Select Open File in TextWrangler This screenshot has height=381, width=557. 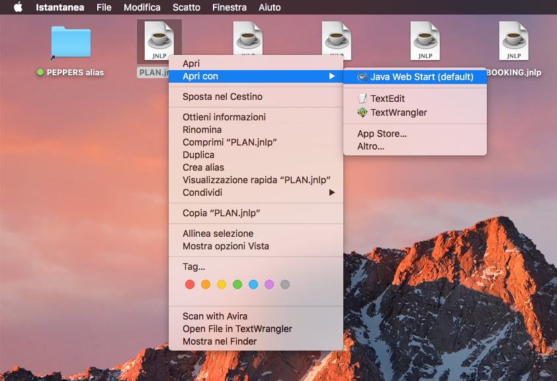pos(256,329)
